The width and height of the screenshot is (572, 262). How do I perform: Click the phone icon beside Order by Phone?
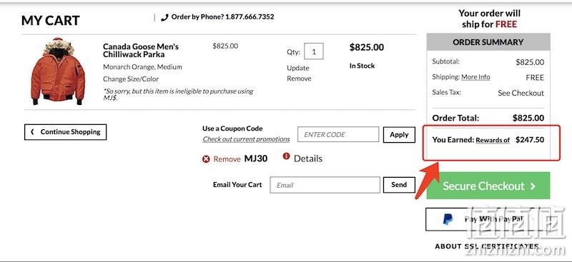tap(164, 17)
